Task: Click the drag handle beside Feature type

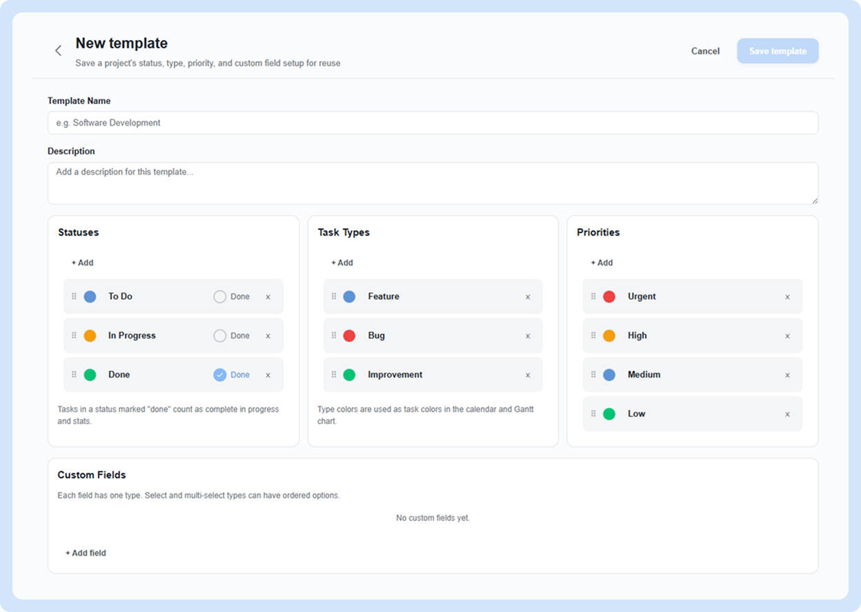Action: pyautogui.click(x=334, y=296)
